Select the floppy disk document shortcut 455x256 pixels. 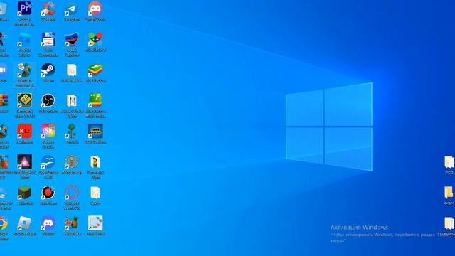coord(48,40)
